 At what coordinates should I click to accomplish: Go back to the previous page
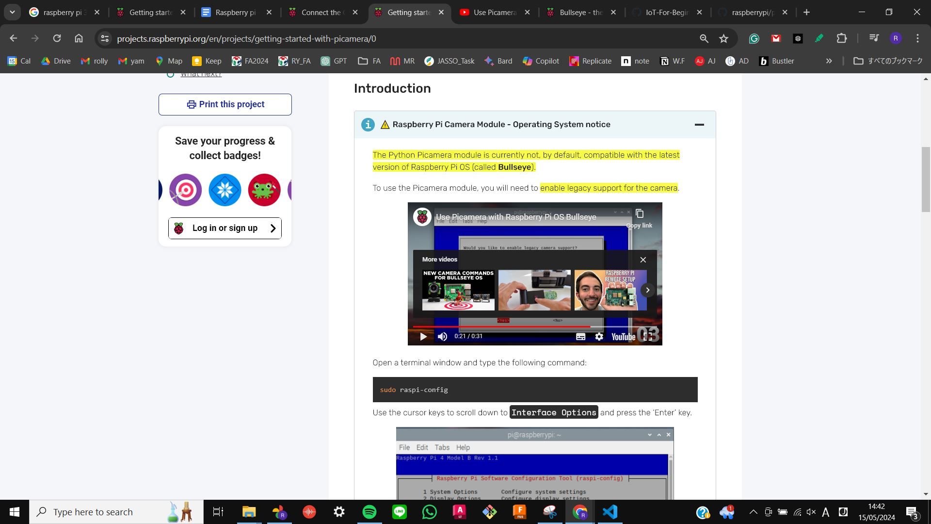coord(13,38)
